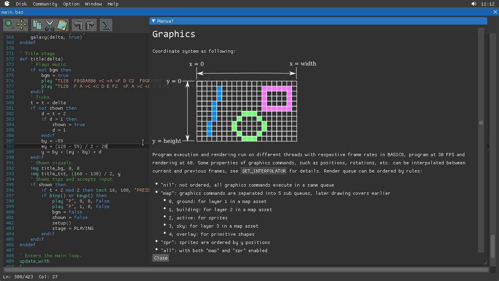
Task: Open the Option menu
Action: pos(71,4)
